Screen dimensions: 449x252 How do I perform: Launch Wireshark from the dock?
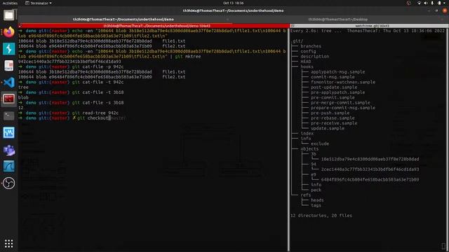pos(9,167)
